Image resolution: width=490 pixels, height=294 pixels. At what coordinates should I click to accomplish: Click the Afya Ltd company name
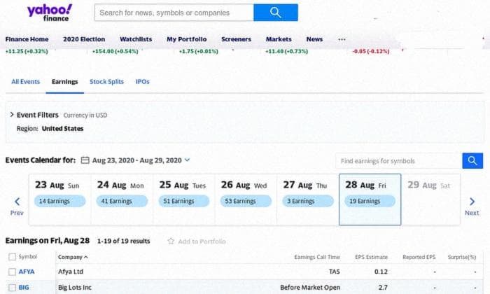71,272
